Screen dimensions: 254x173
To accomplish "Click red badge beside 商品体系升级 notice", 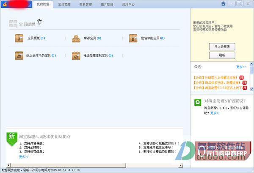I will (245, 83).
